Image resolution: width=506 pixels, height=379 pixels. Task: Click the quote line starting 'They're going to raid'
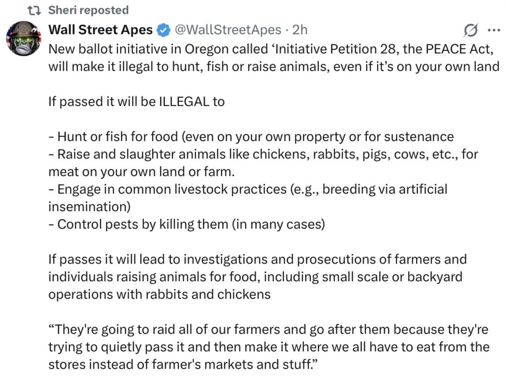[268, 329]
